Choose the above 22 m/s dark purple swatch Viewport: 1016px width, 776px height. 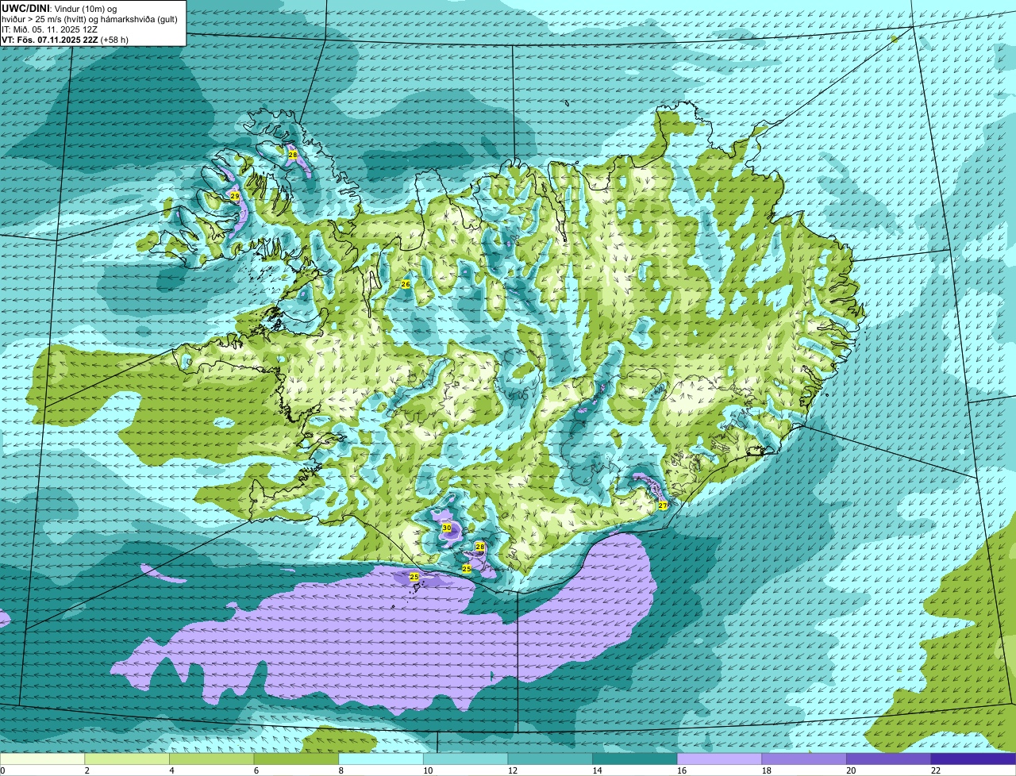tap(973, 759)
